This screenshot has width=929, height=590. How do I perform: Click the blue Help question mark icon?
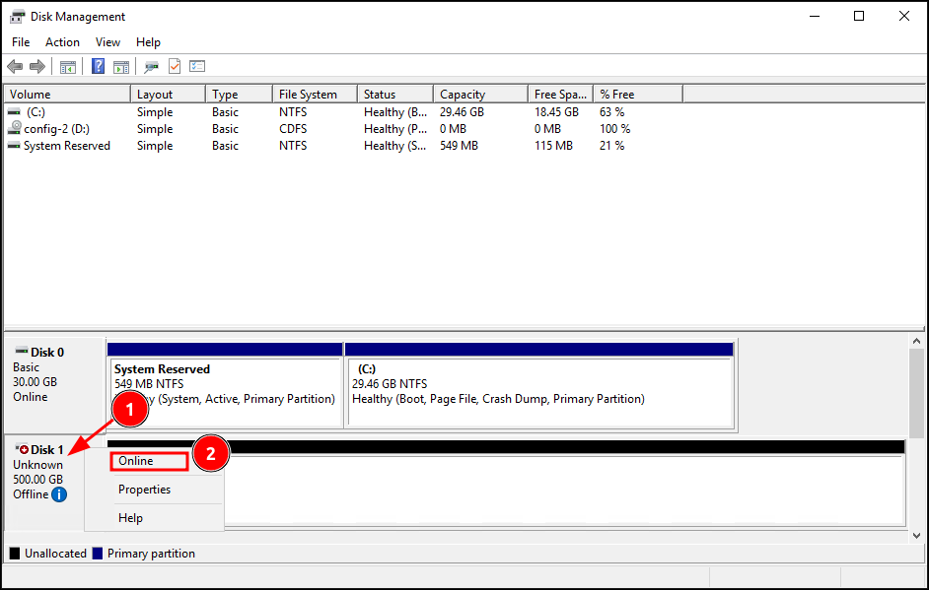coord(98,67)
